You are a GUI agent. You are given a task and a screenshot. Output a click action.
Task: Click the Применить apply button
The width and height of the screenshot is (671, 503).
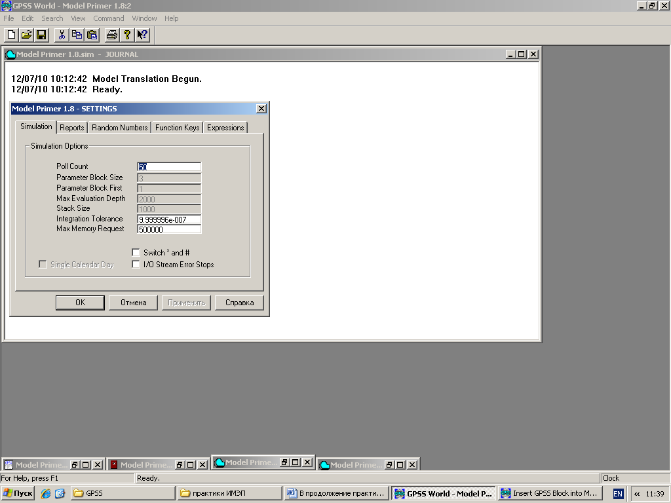186,303
